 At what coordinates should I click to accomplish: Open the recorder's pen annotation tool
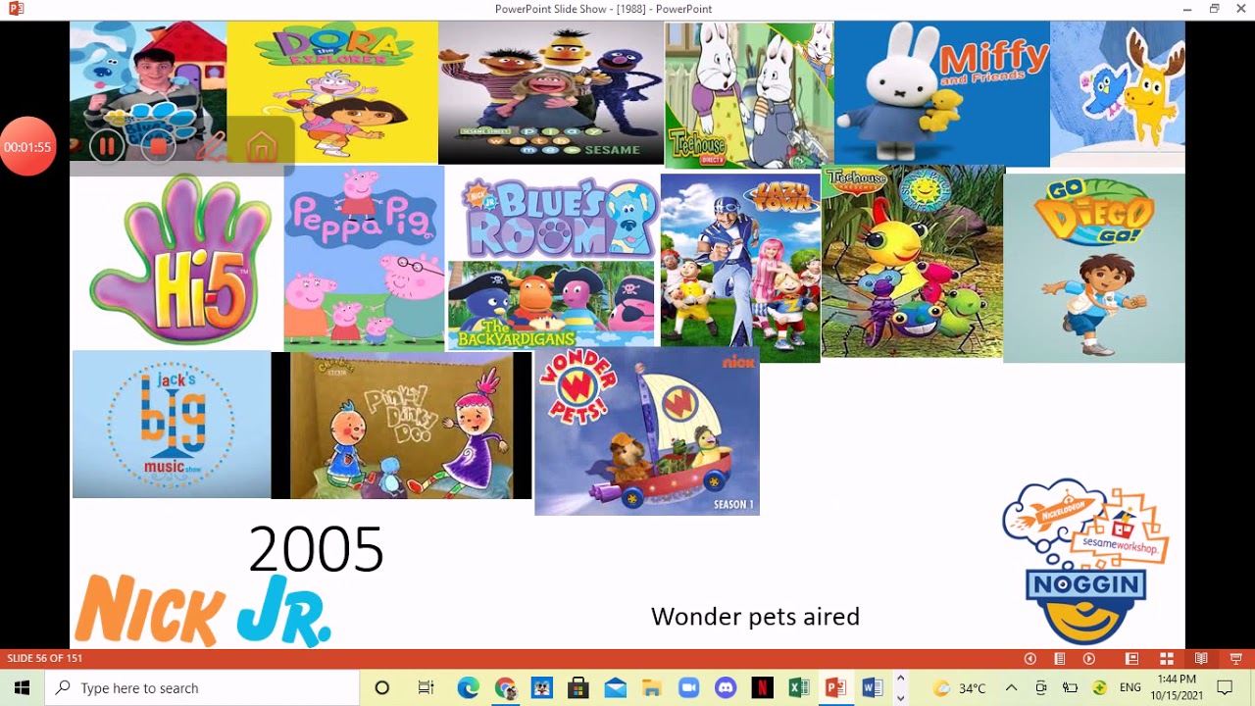point(210,147)
